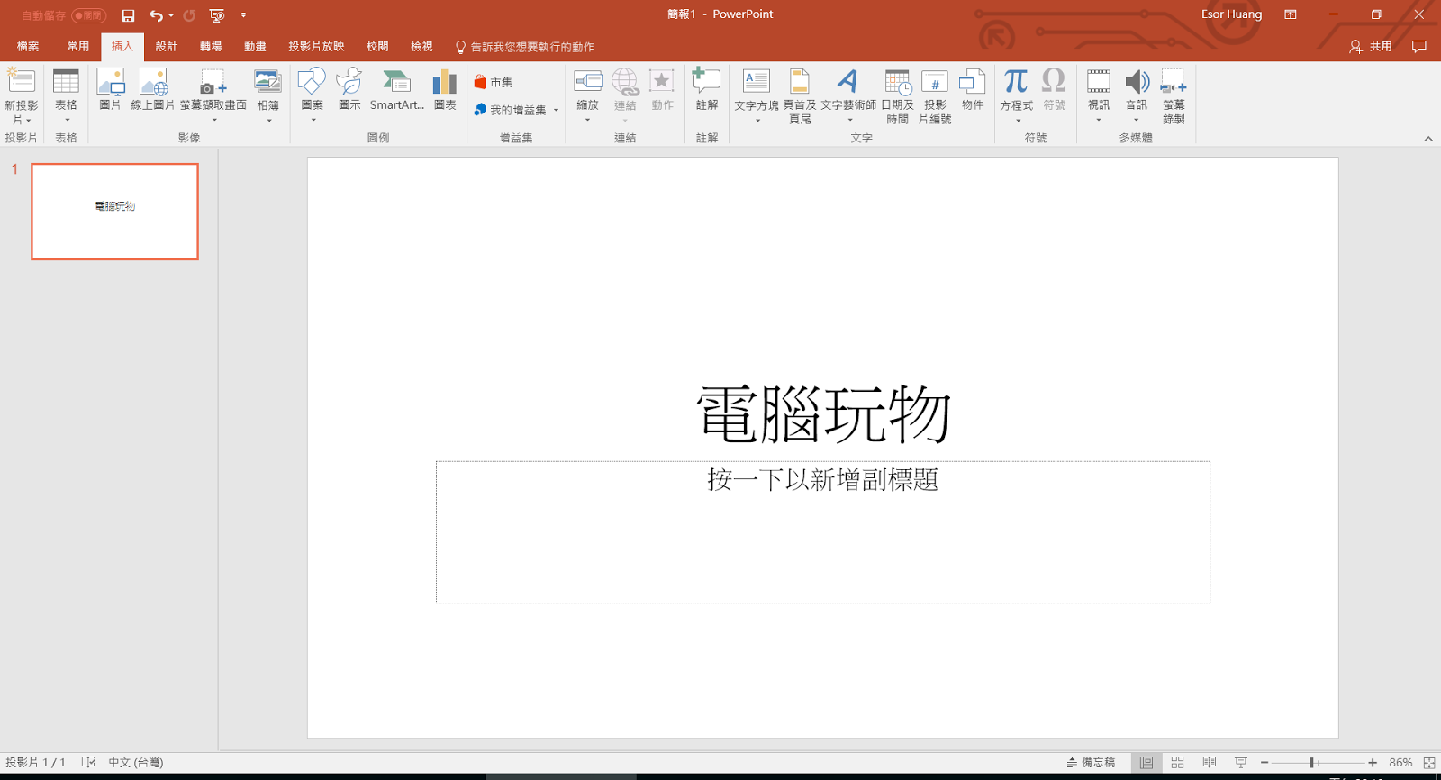Open the View (檢視) tab

click(421, 47)
